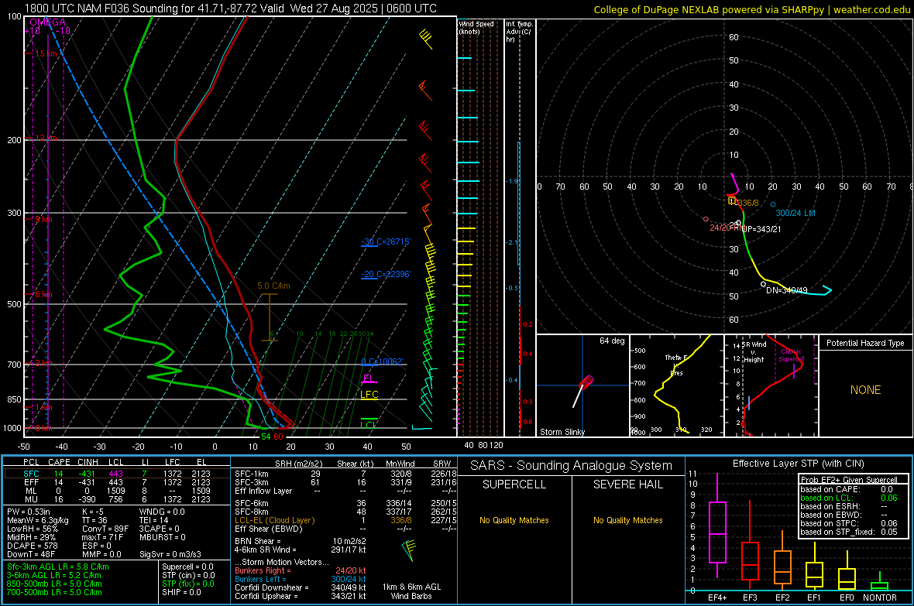Click the Sfc-3km AGL LR = 5.8 C/km line
The image size is (914, 606).
(58, 567)
